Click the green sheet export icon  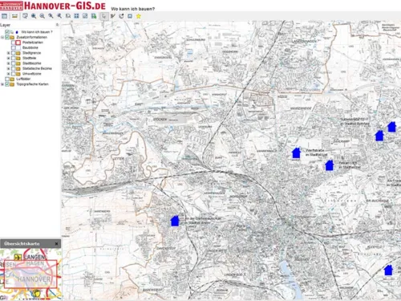tap(94, 16)
